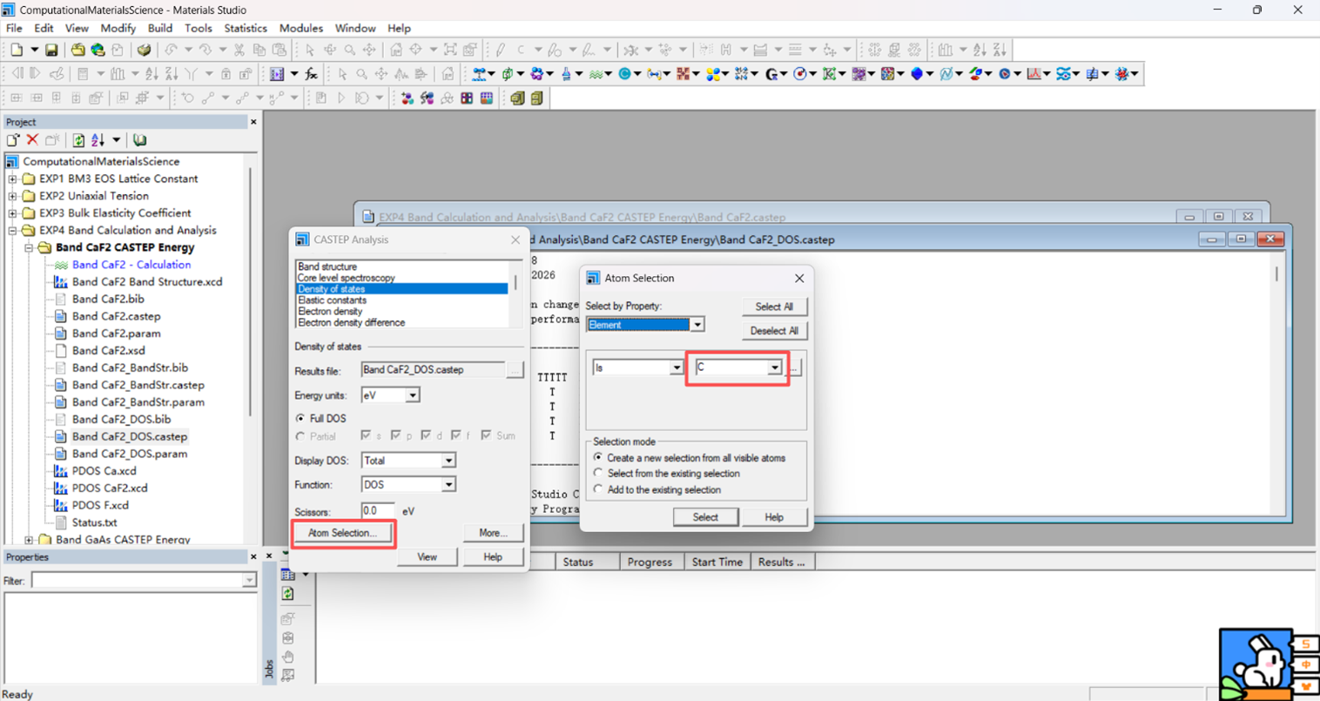The width and height of the screenshot is (1320, 701).
Task: Choose 'Add to the existing selection' option
Action: click(x=598, y=489)
